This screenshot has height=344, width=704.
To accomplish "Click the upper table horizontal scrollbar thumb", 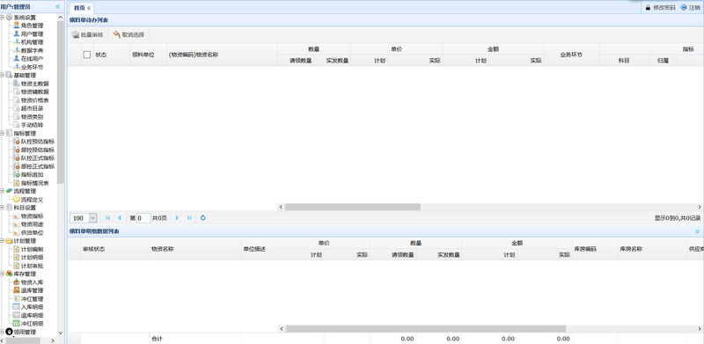I will point(353,207).
